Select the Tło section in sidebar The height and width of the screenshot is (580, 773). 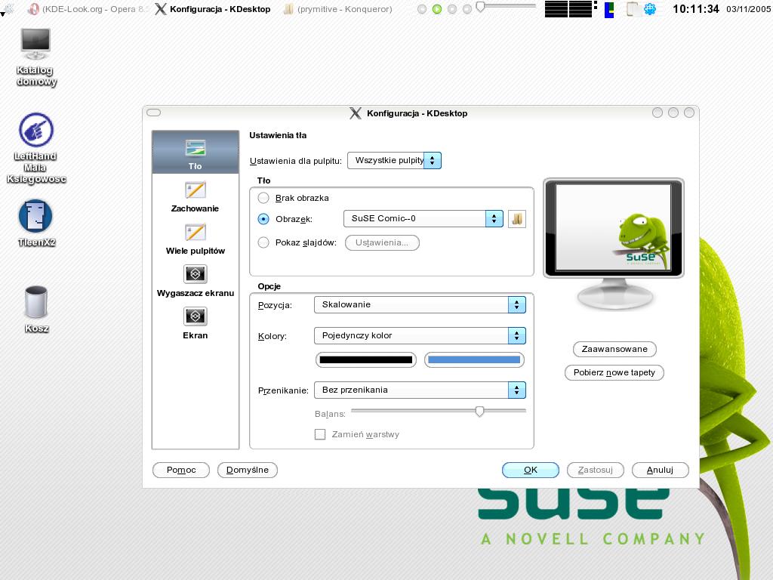coord(196,153)
